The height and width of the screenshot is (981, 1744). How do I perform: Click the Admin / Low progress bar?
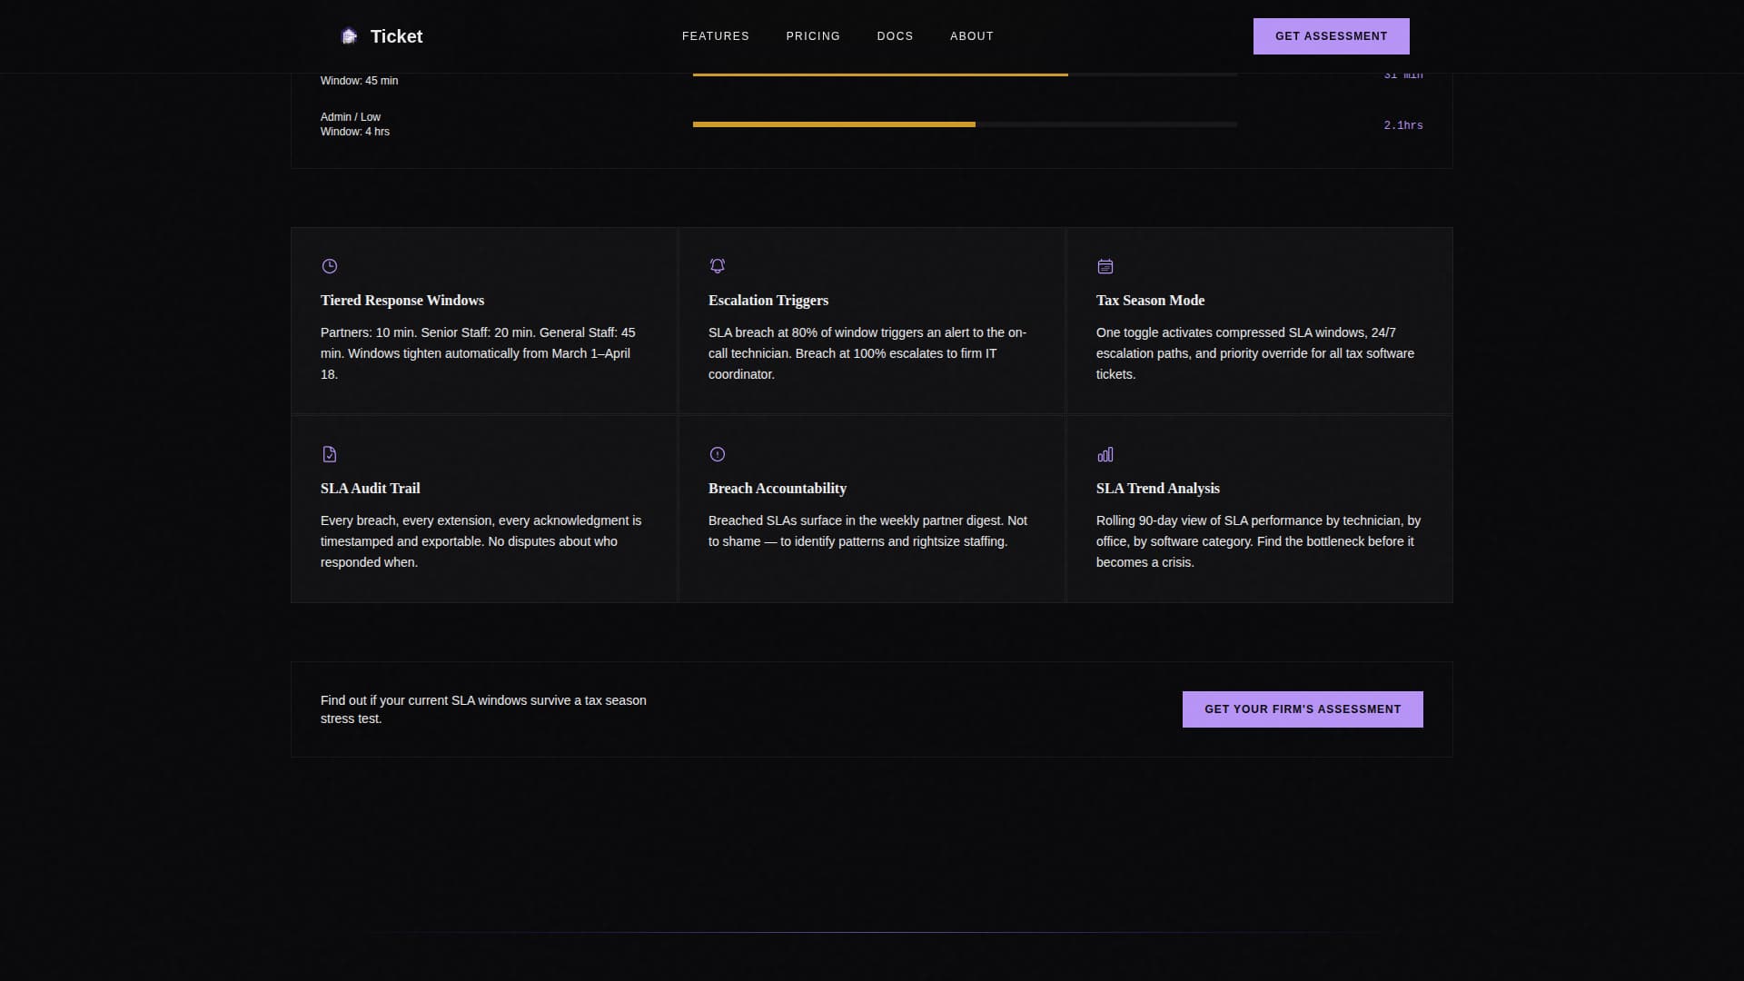pyautogui.click(x=965, y=124)
